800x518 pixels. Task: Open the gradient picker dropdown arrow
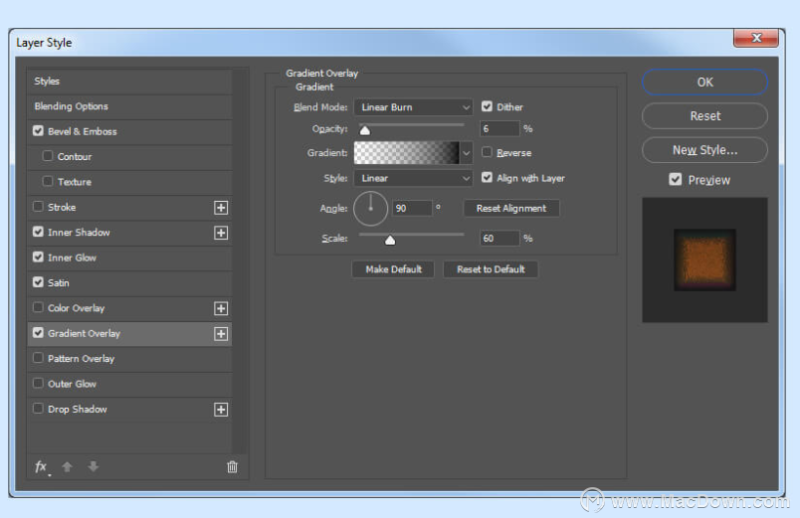coord(466,153)
